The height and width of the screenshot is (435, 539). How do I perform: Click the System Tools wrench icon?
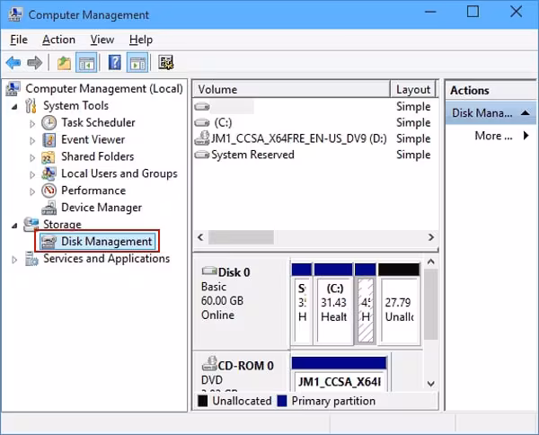click(x=31, y=105)
